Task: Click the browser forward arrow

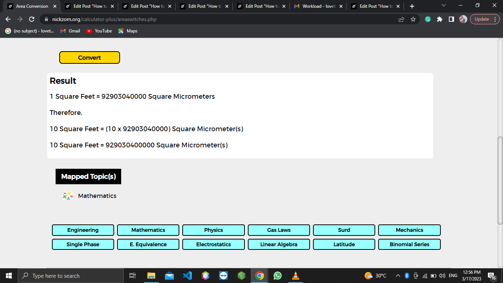Action: (20, 19)
